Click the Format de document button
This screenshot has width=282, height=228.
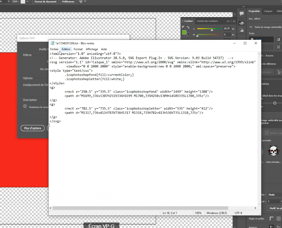coord(45,2)
